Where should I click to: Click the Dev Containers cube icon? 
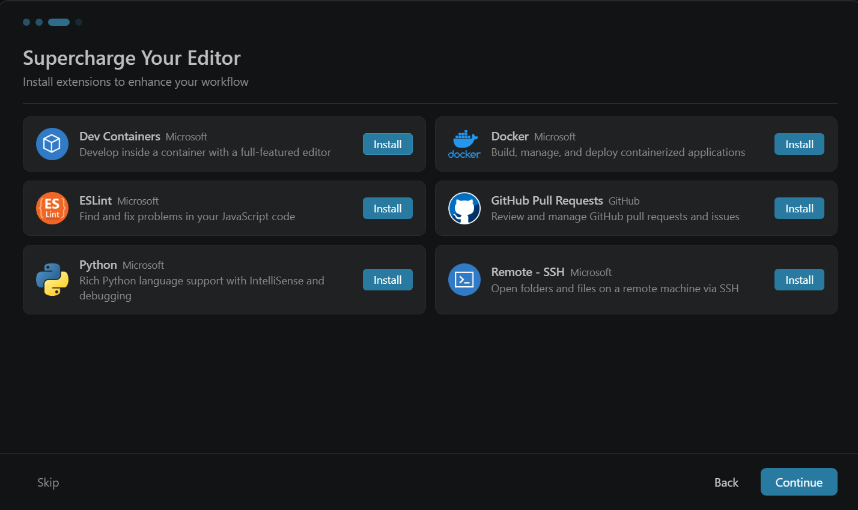[x=52, y=144]
